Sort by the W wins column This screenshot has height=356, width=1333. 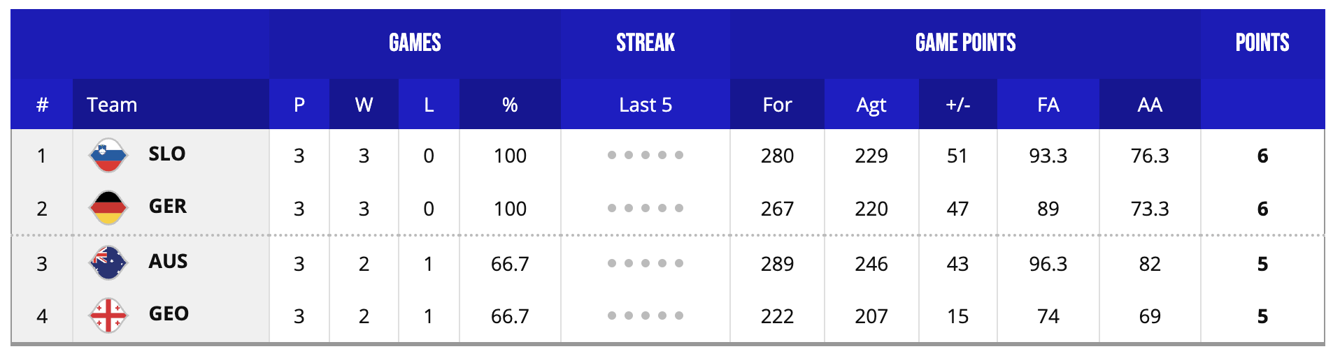pos(364,105)
